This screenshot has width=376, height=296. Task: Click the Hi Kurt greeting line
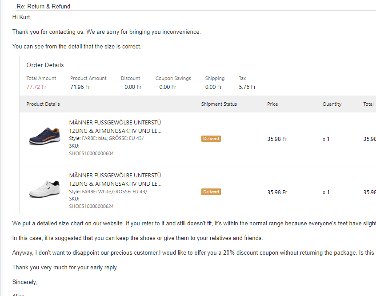pyautogui.click(x=22, y=17)
